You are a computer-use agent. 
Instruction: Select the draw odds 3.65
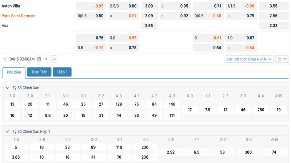coord(149,26)
